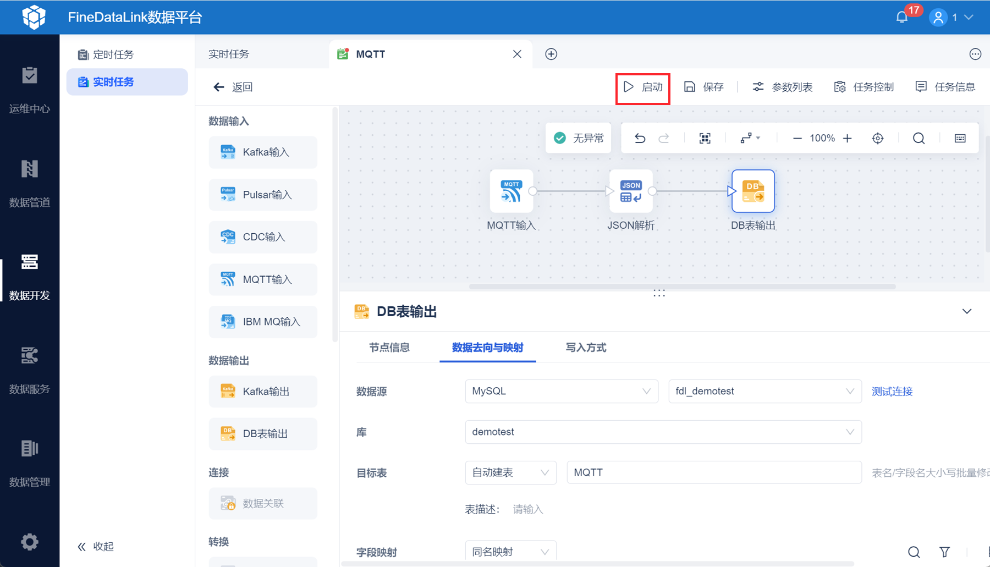Pick DB表输出 from the node palette
The width and height of the screenshot is (990, 567).
tap(263, 434)
